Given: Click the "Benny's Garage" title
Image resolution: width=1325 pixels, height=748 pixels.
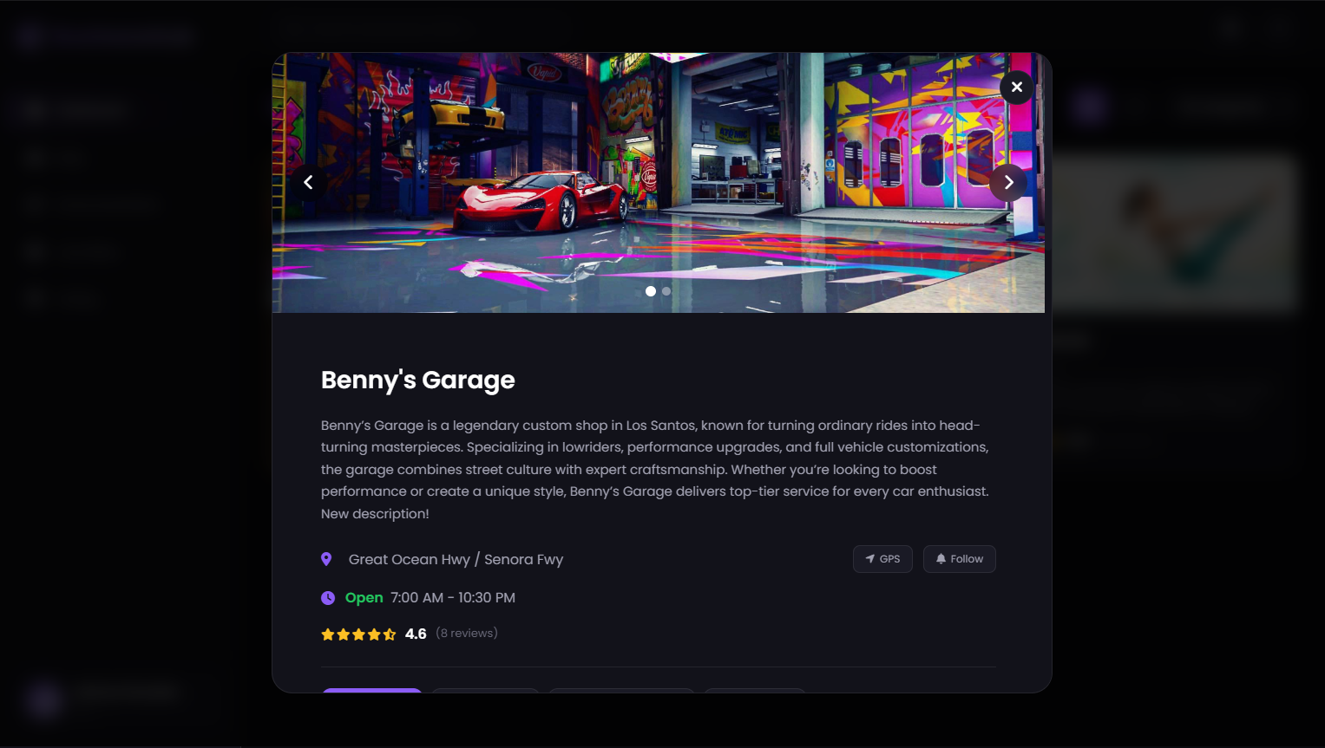Looking at the screenshot, I should coord(418,380).
